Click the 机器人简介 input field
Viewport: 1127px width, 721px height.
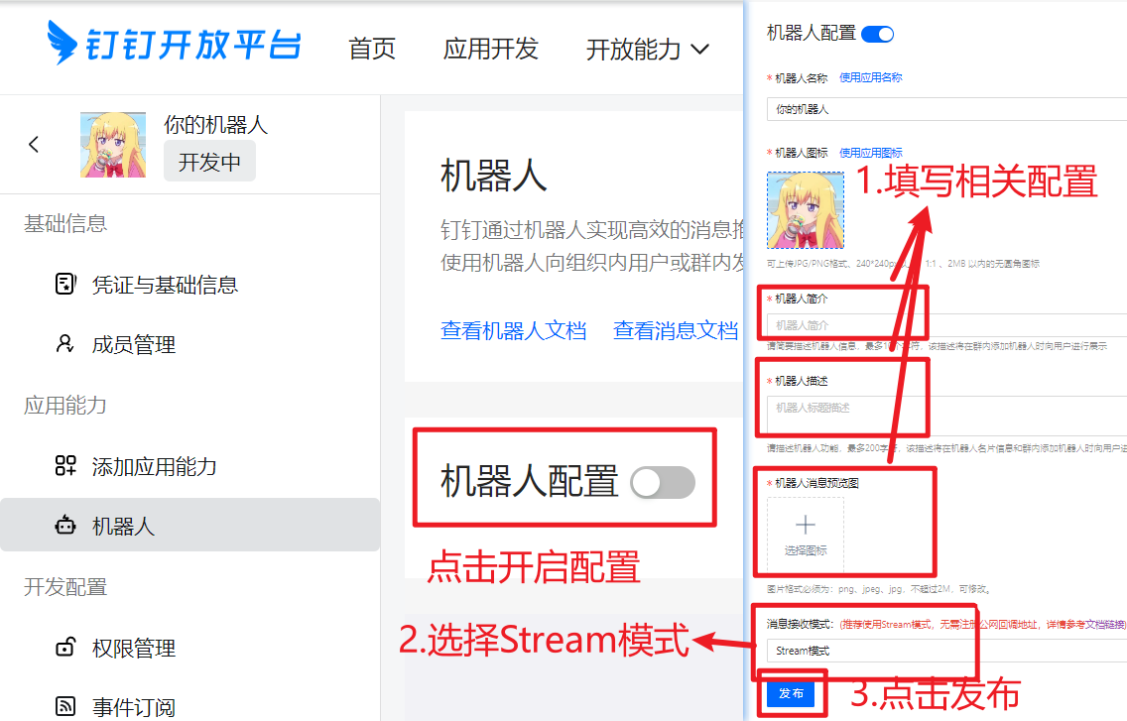click(x=946, y=325)
